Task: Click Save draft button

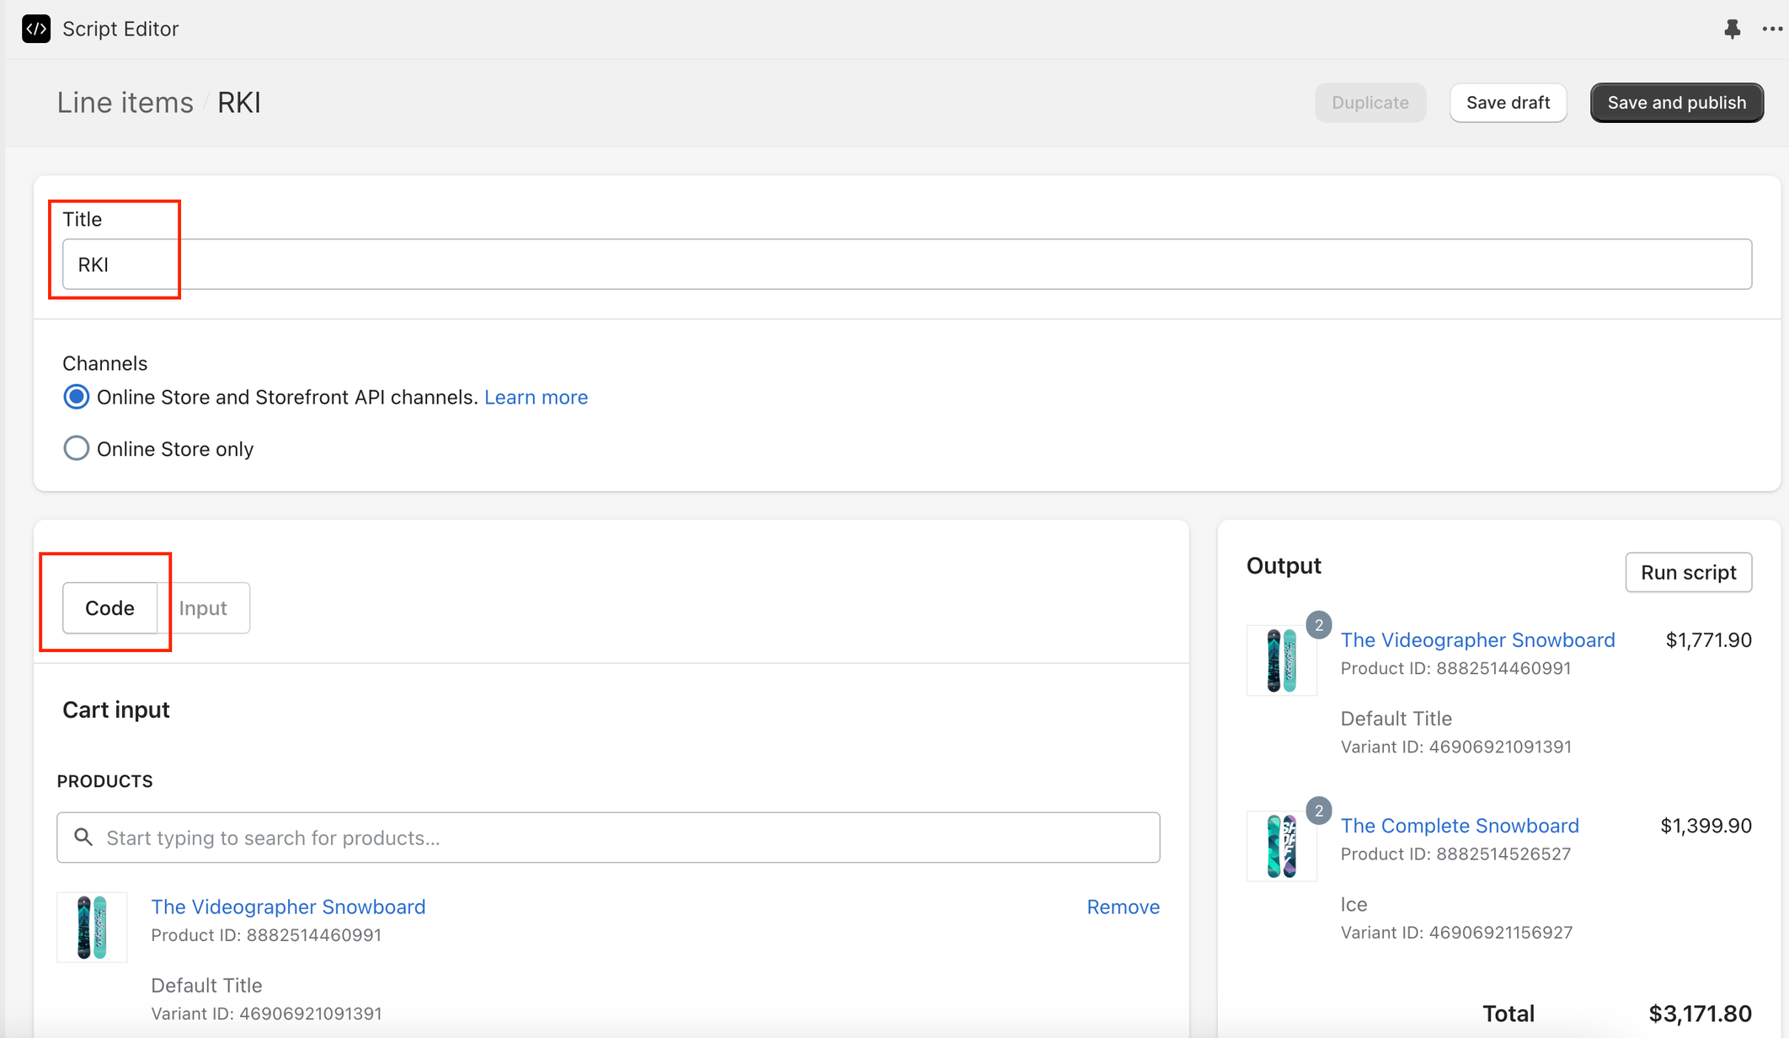Action: coord(1508,103)
